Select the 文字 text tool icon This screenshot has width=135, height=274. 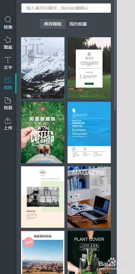(8, 60)
